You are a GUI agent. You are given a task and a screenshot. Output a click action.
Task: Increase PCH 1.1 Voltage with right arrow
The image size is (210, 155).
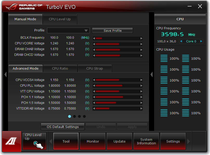(141, 97)
